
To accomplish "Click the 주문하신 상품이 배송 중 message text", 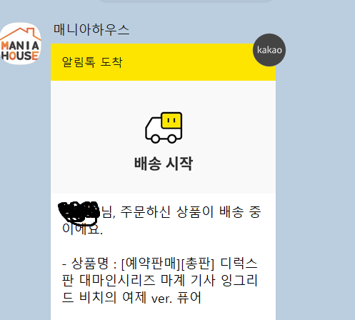I will click(x=191, y=211).
